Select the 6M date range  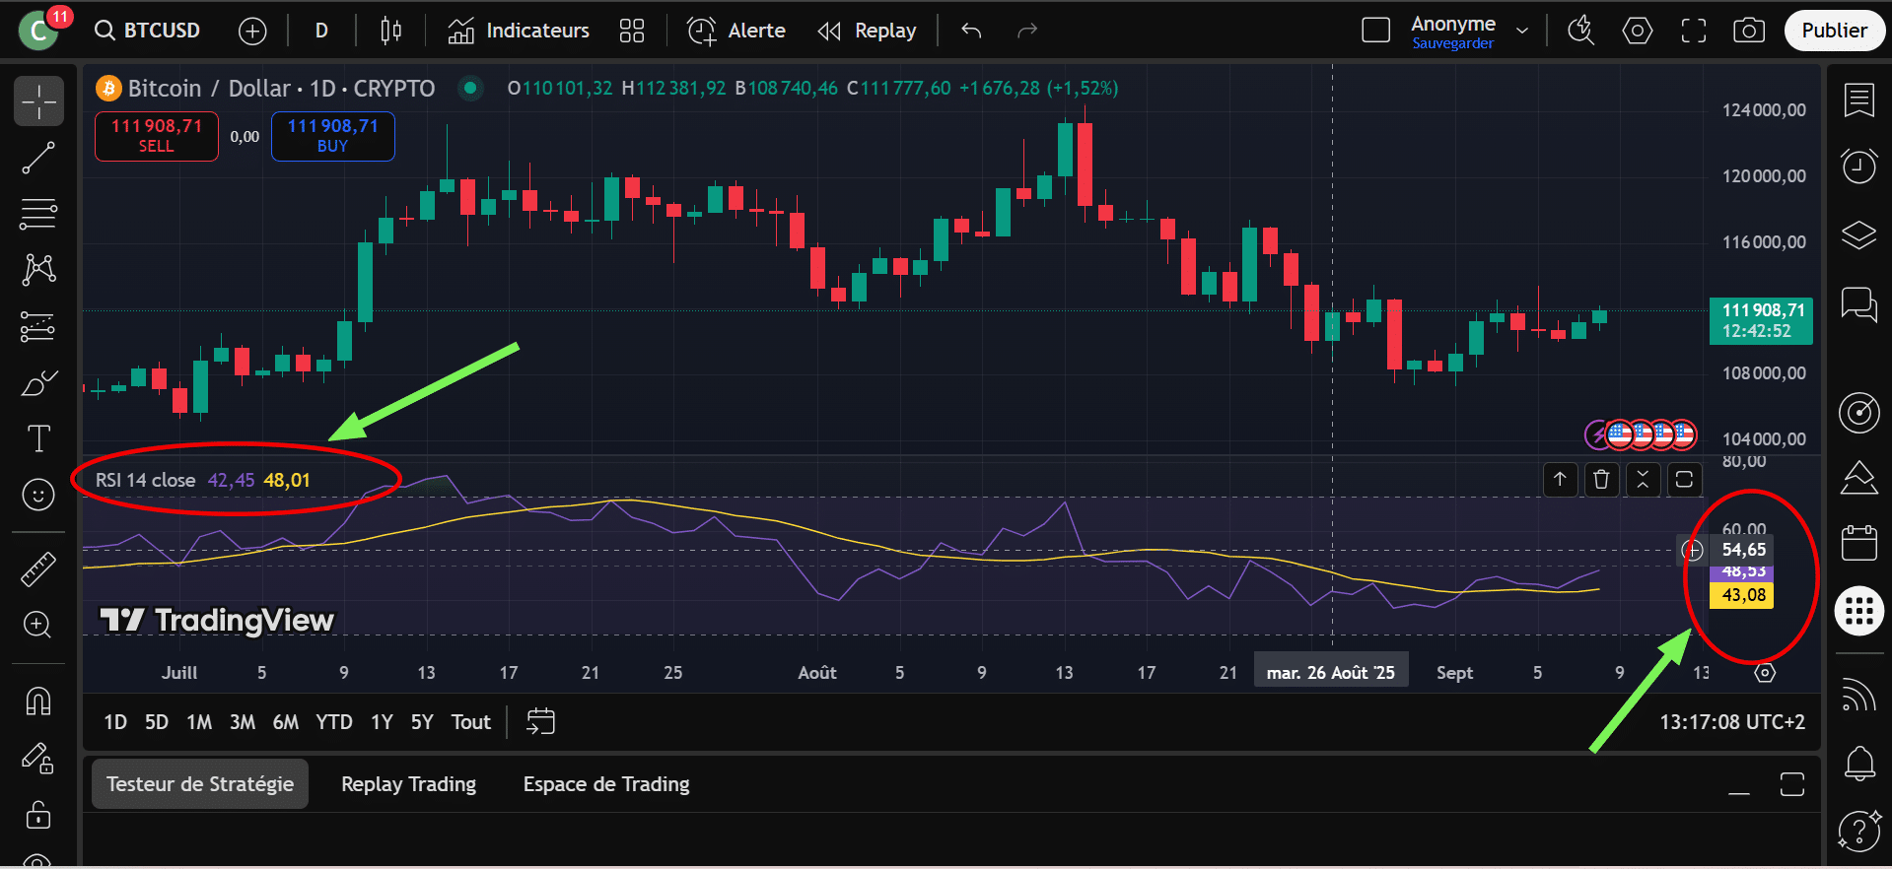[x=285, y=722]
